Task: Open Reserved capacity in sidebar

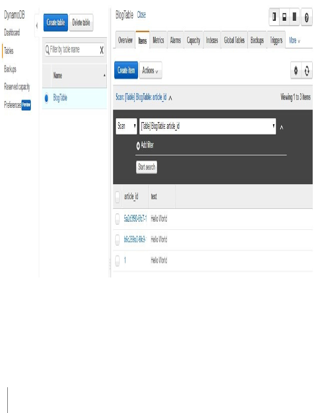Action: (x=17, y=87)
